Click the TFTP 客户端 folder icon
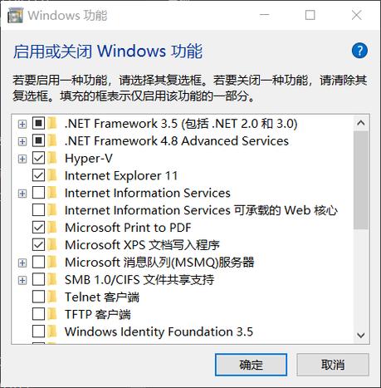Screen dimensions: 381x388 pyautogui.click(x=52, y=314)
